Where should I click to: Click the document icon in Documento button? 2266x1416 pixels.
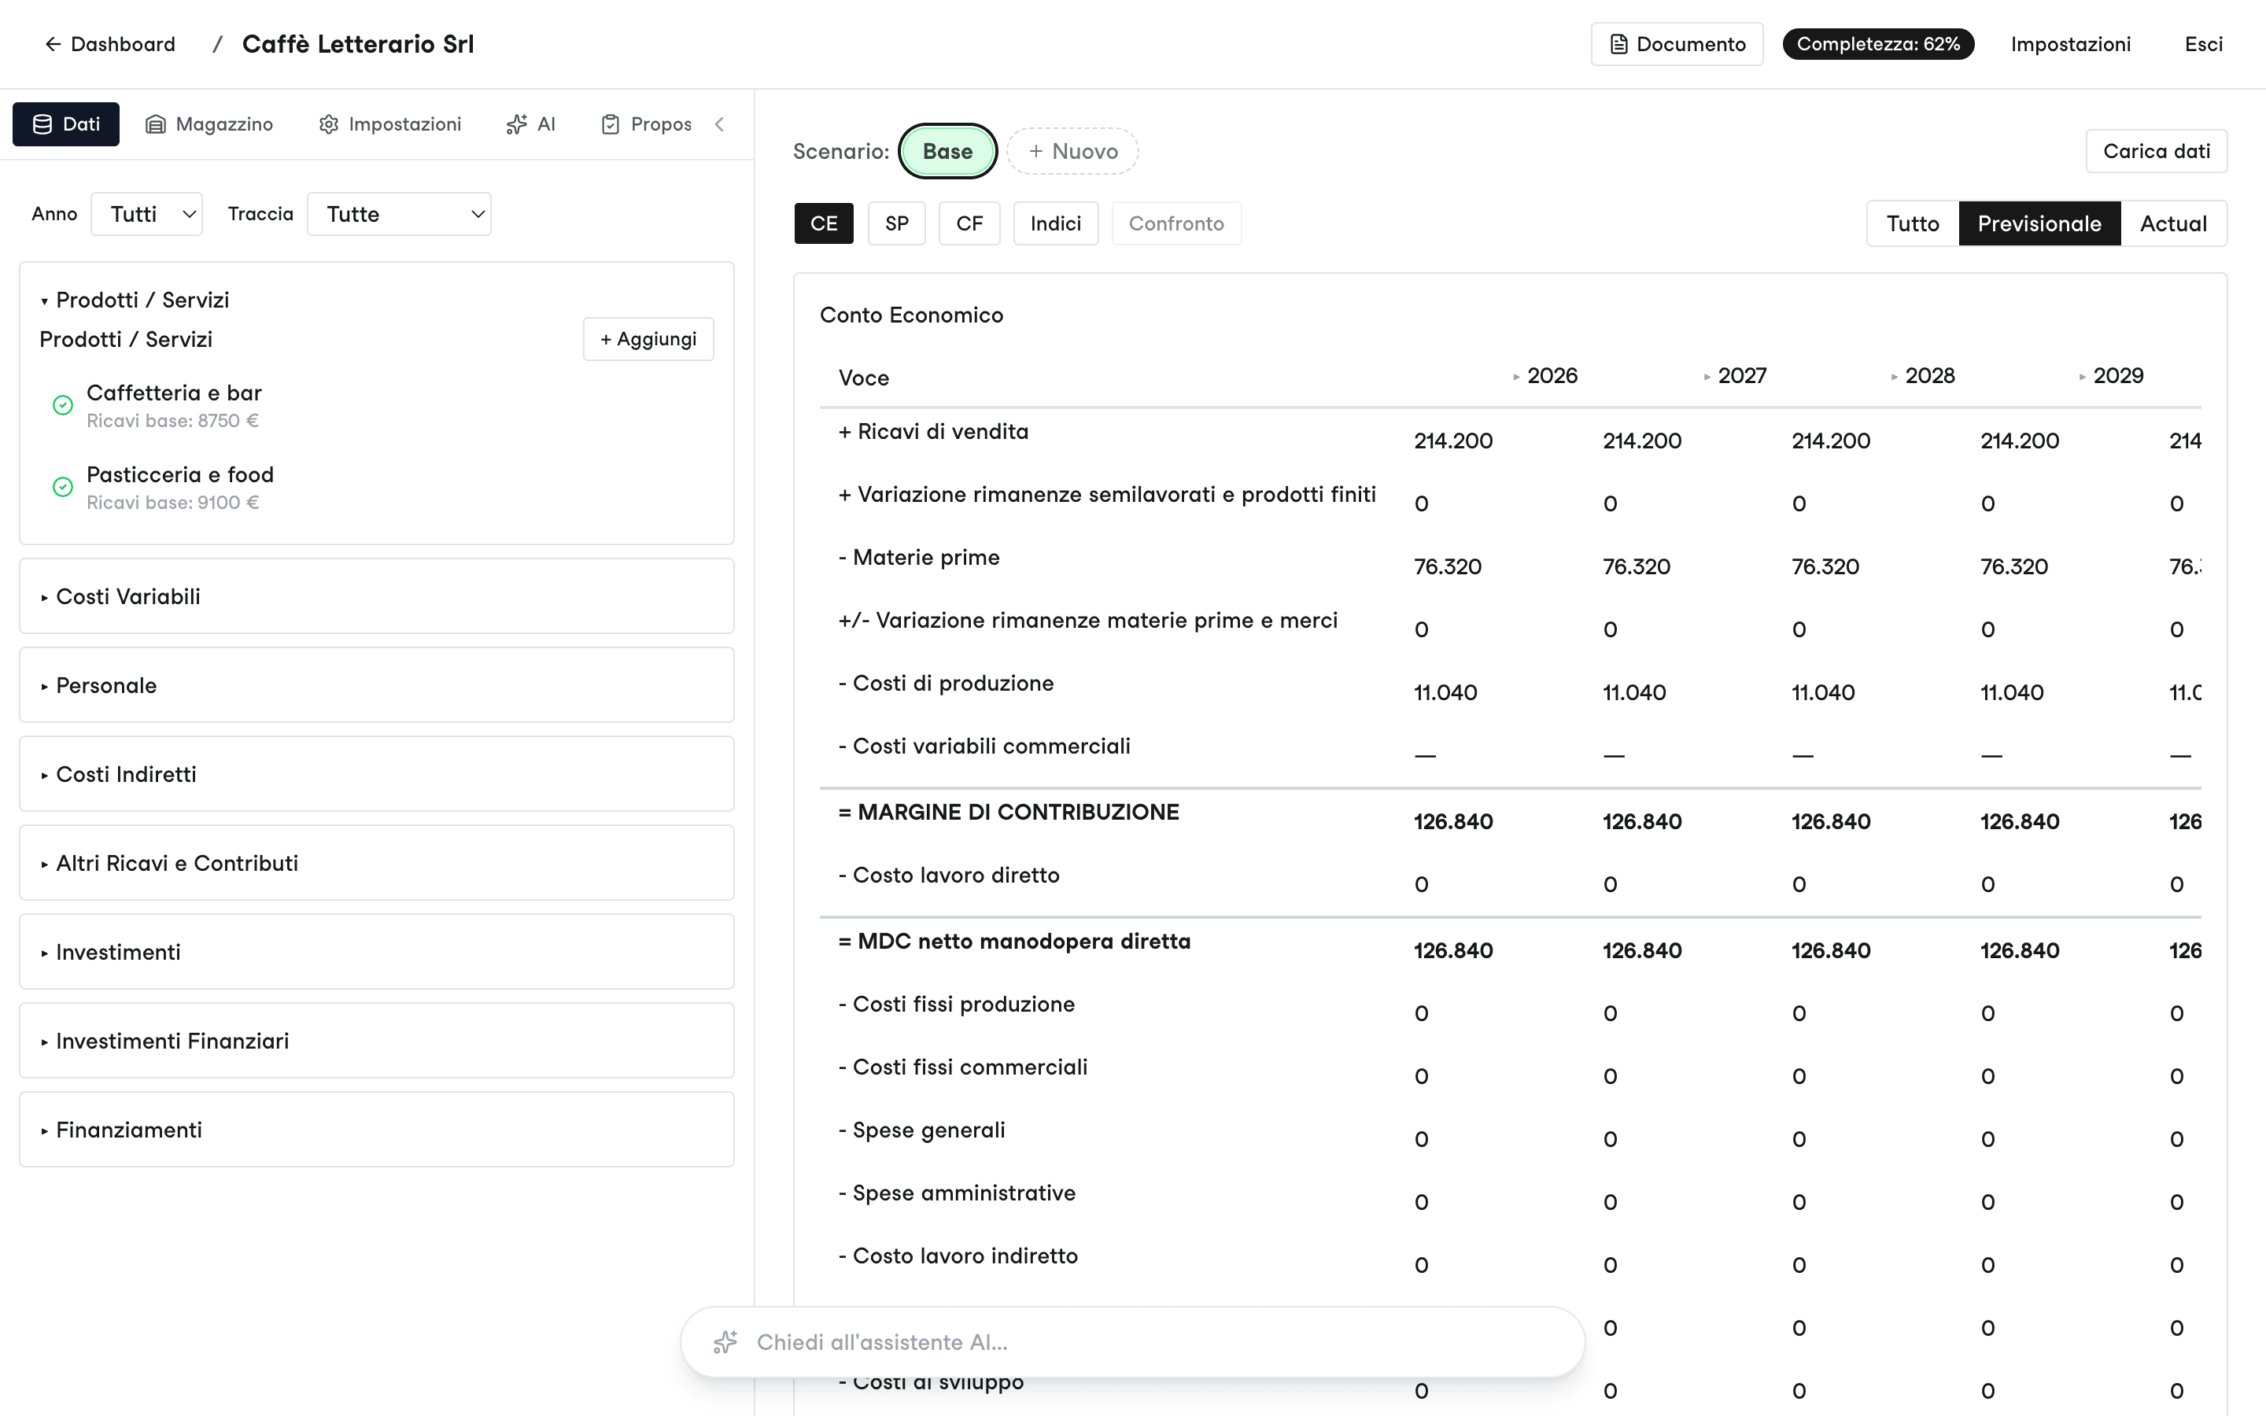click(x=1618, y=44)
